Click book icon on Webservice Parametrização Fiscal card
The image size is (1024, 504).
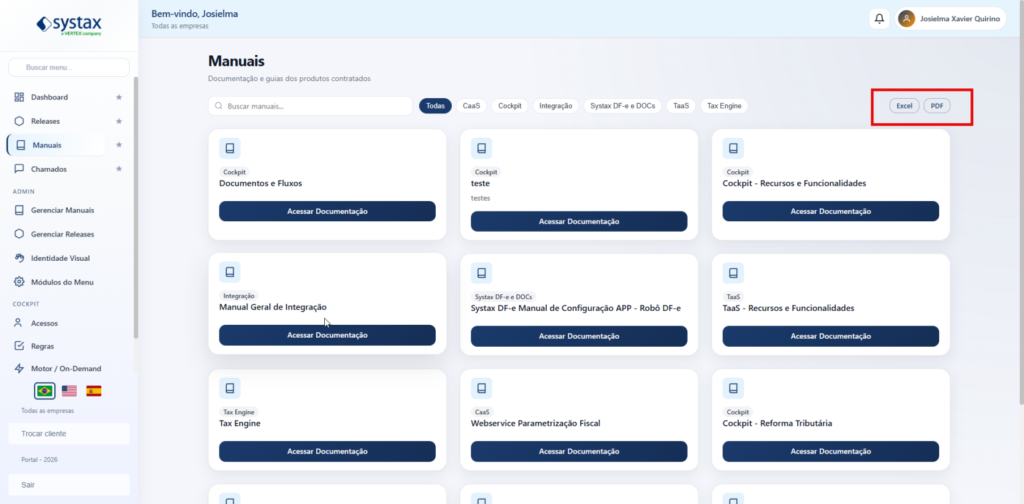tap(482, 388)
